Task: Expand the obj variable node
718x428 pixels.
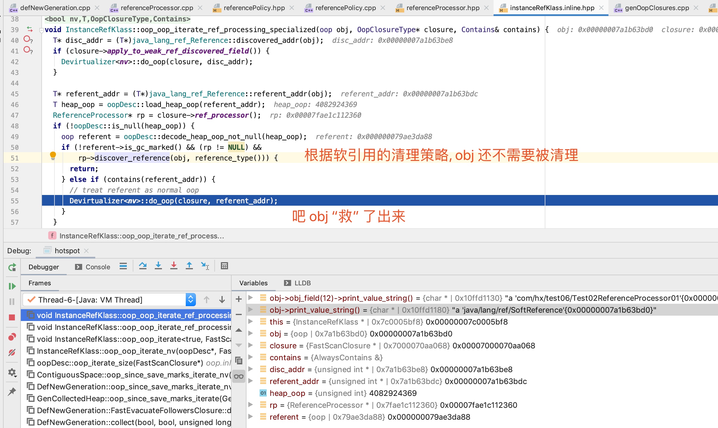Action: (x=251, y=333)
